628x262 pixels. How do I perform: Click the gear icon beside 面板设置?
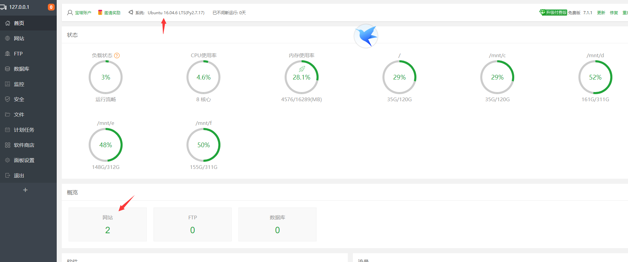(x=7, y=160)
